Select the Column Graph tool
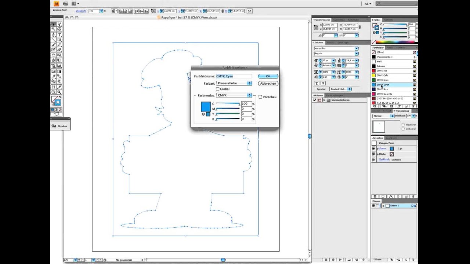This screenshot has height=264, width=470. pyautogui.click(x=59, y=65)
